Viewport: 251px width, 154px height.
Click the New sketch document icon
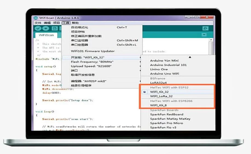point(54,28)
